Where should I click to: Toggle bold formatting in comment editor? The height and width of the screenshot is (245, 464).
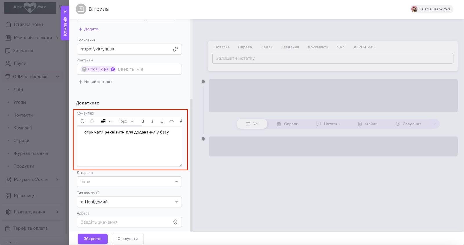point(142,121)
